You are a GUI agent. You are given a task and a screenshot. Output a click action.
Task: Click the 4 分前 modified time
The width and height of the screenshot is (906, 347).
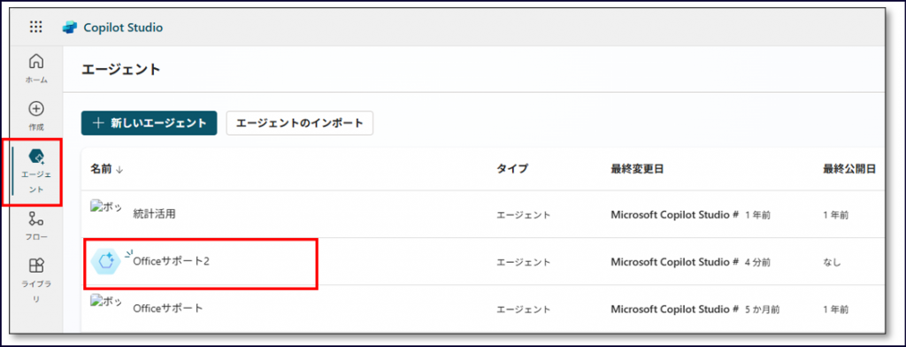tap(757, 263)
